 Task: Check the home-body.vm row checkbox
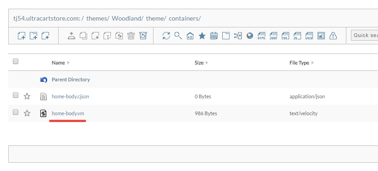pos(16,112)
